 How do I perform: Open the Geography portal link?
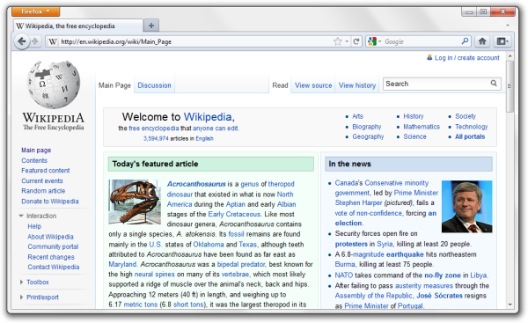368,136
